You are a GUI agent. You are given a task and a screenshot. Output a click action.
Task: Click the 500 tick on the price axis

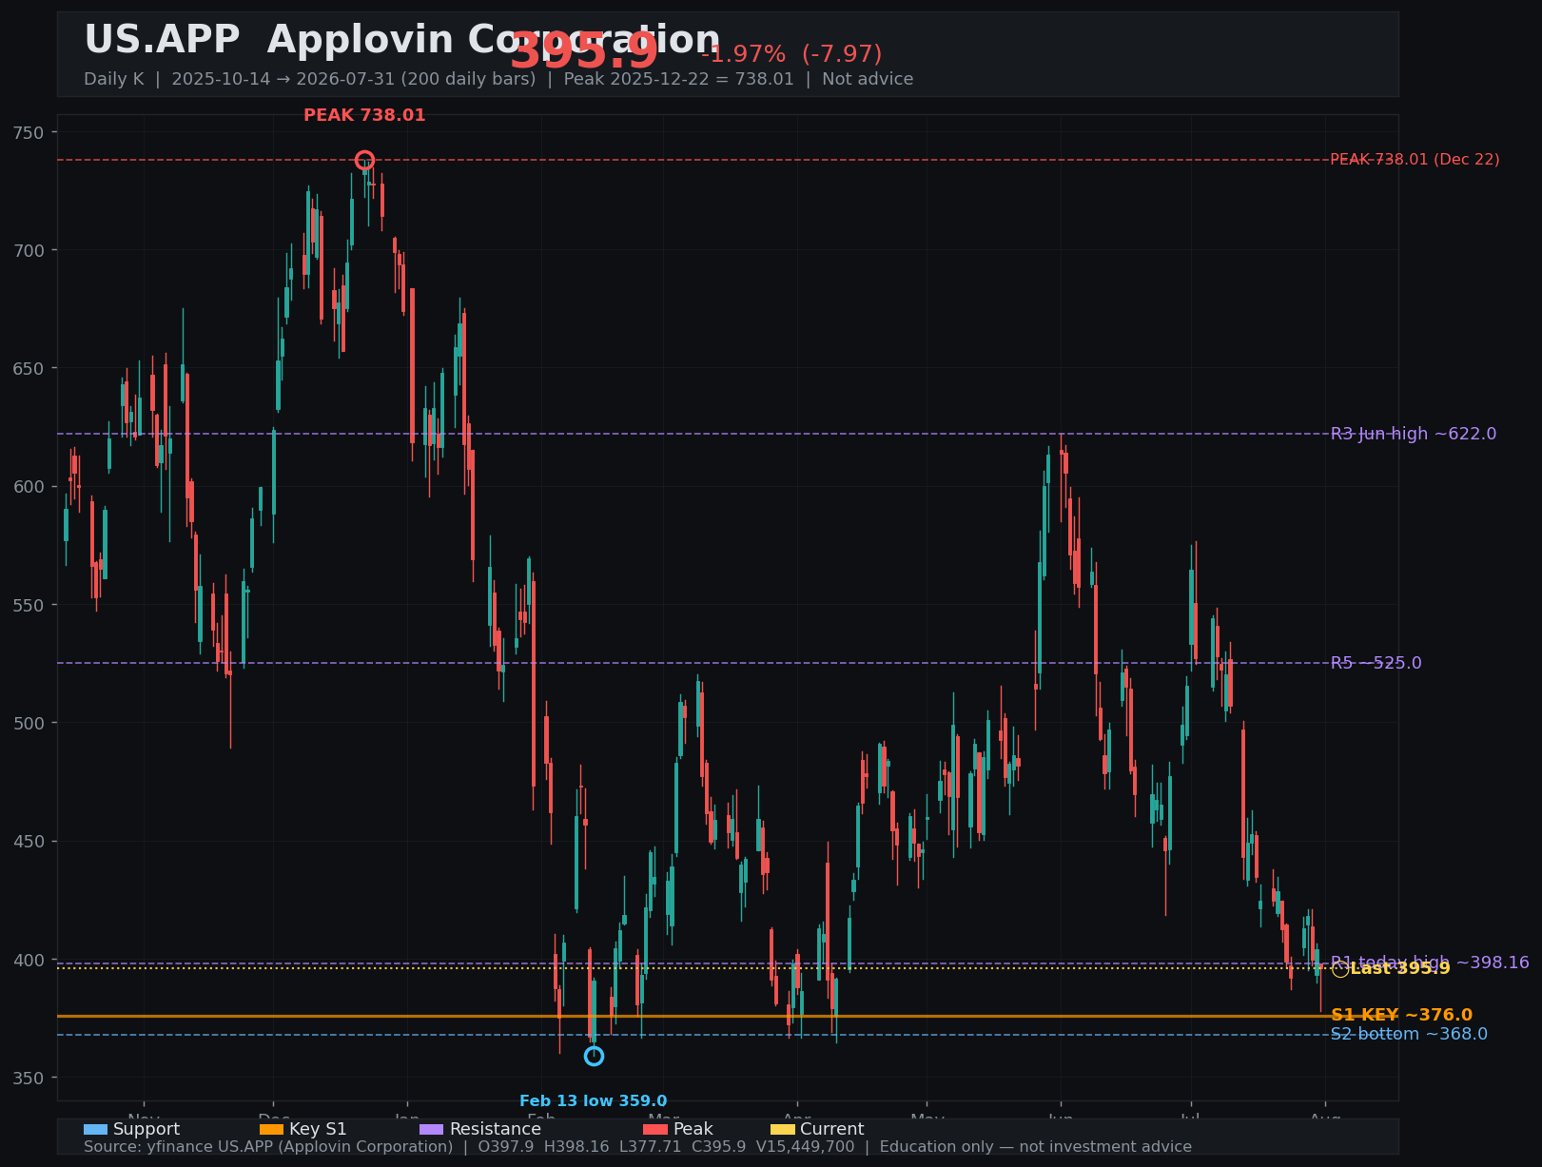29,723
